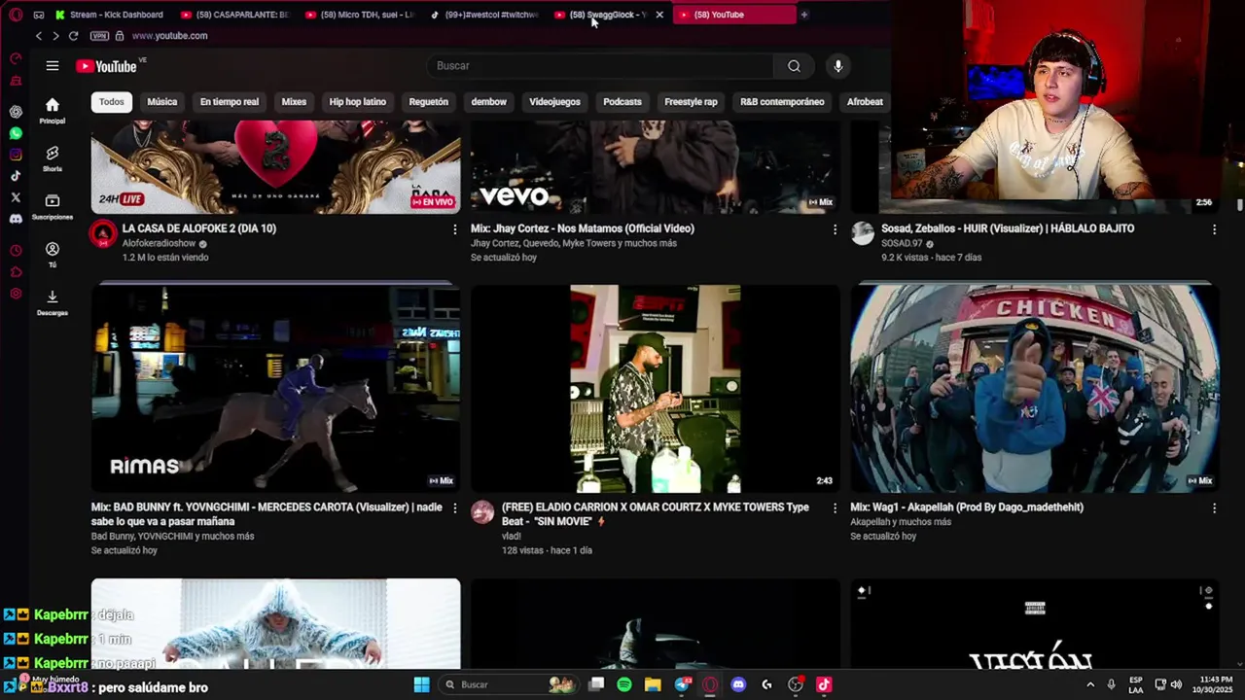1245x700 pixels.
Task: Go back to the previous page
Action: (x=39, y=36)
